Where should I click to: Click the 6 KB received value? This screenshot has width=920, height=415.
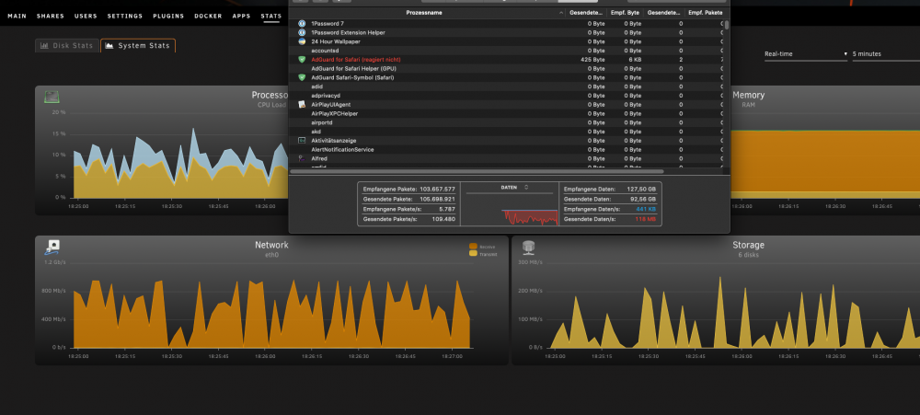coord(635,59)
